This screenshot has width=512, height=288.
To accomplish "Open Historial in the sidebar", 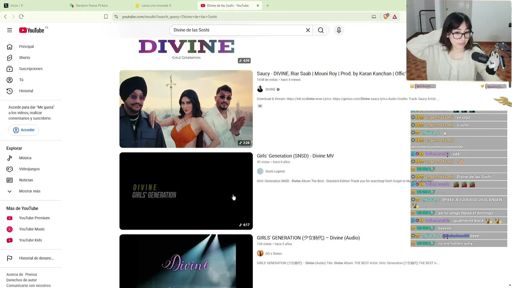I will [26, 91].
